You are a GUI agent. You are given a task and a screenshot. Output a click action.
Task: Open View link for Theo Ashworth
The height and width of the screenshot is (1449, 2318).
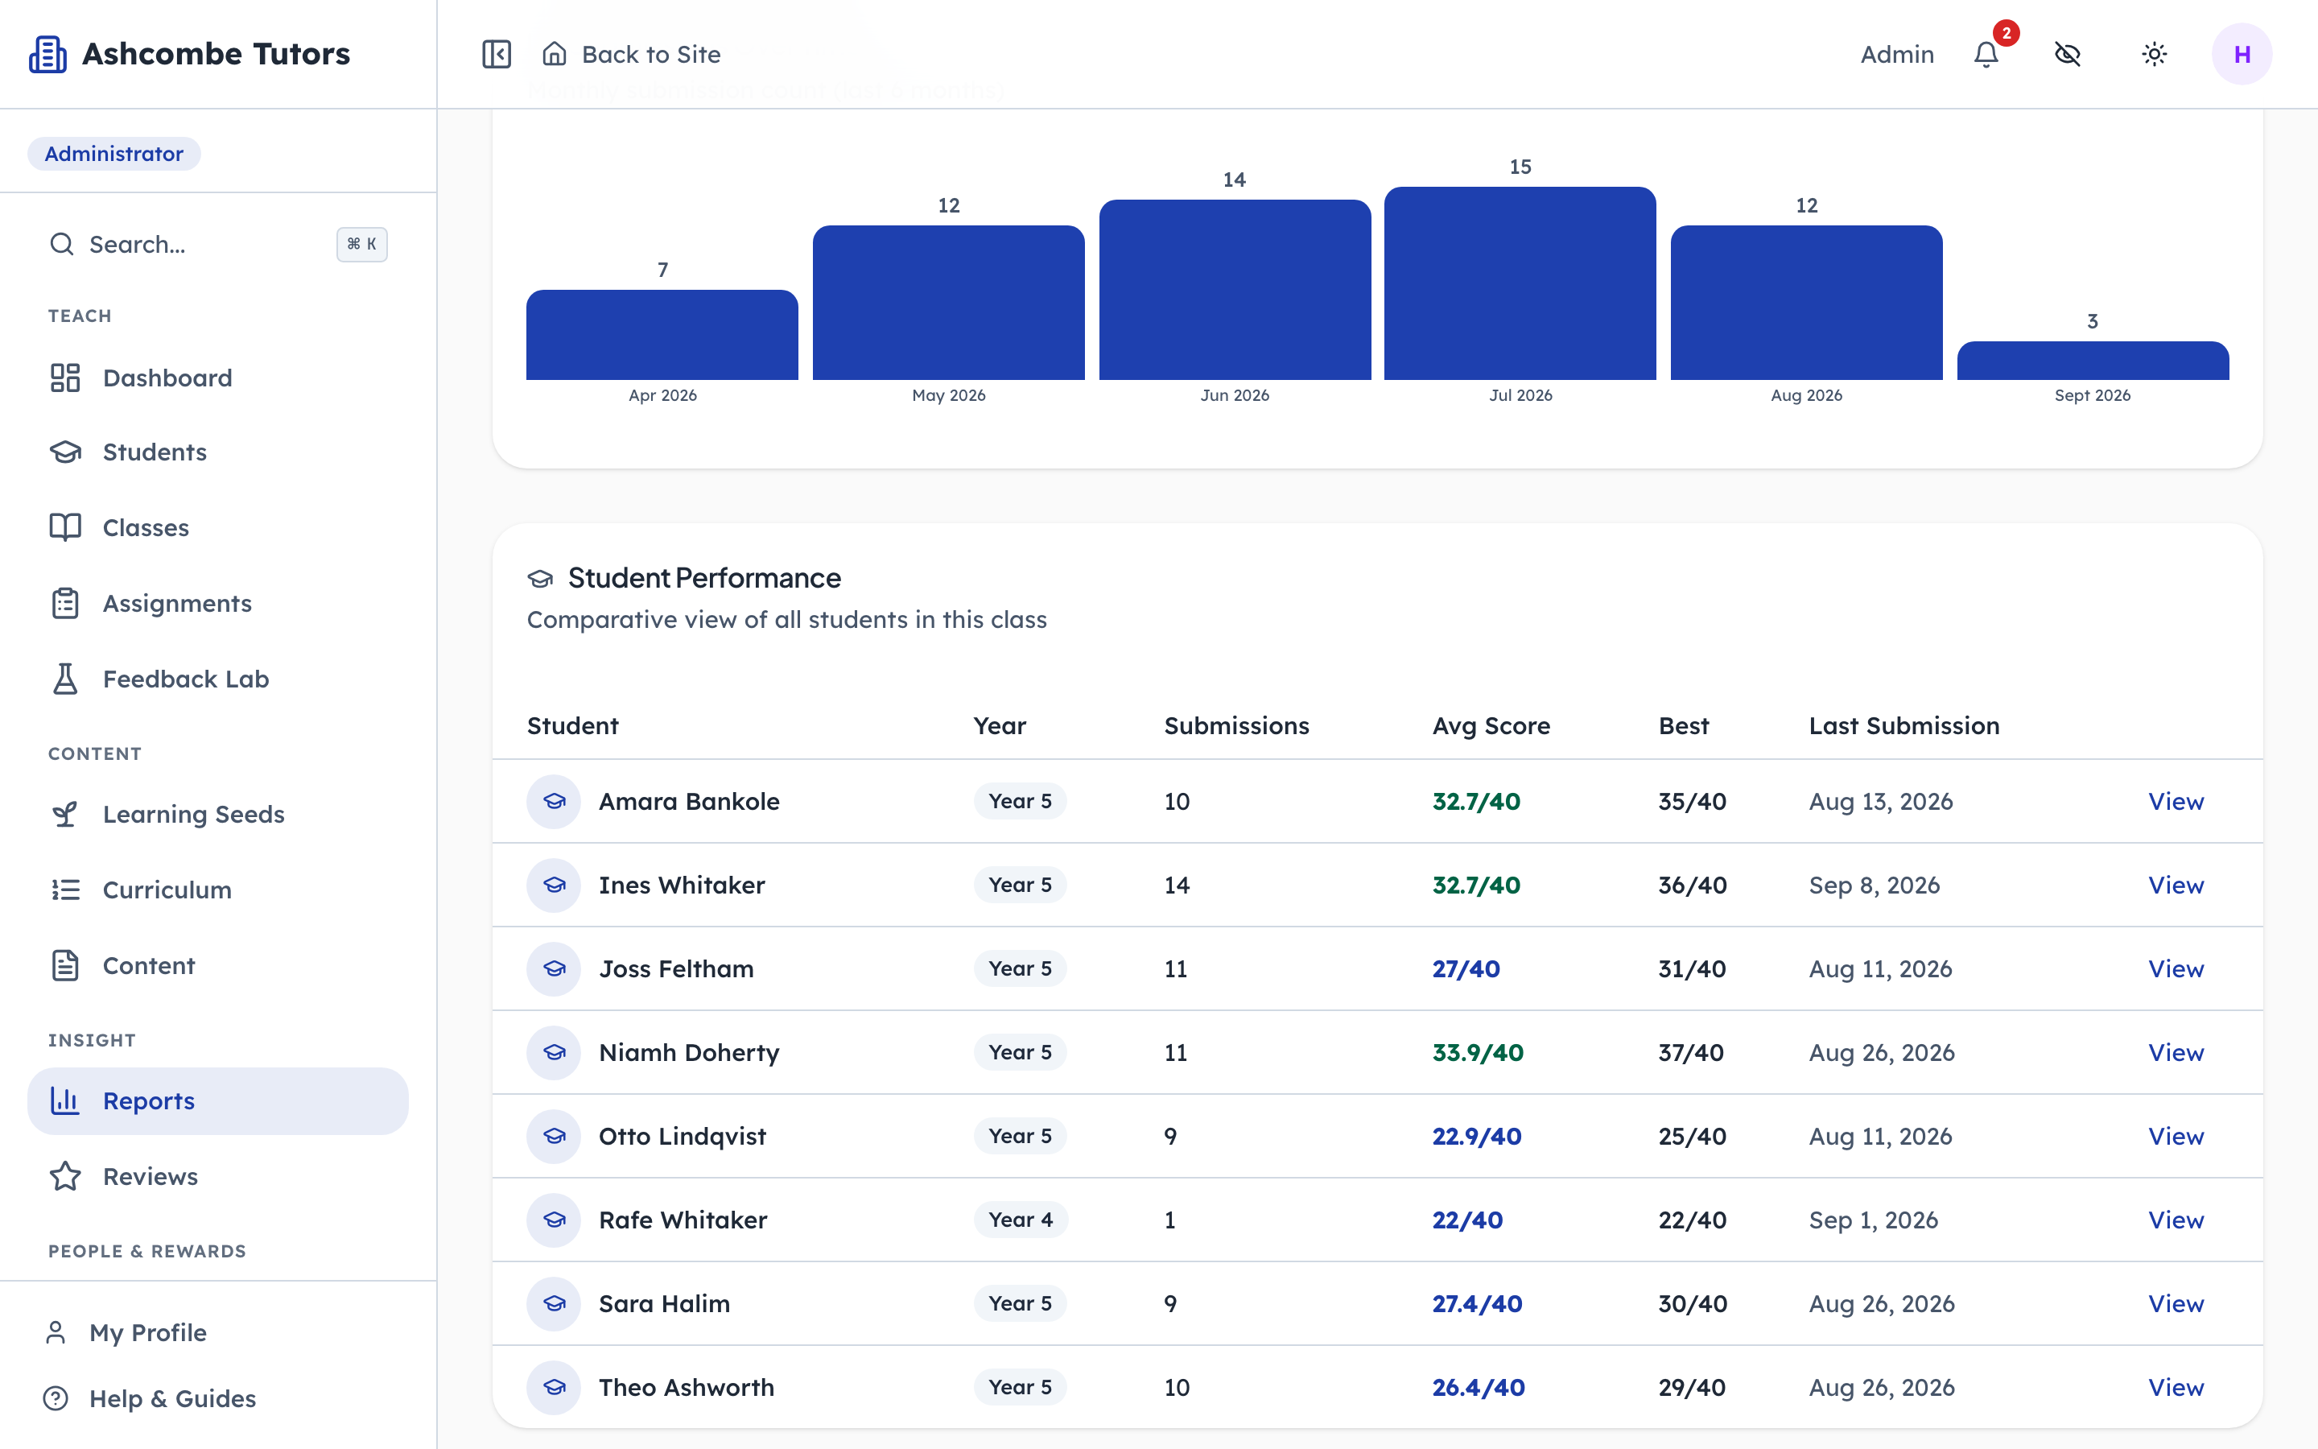(x=2176, y=1387)
